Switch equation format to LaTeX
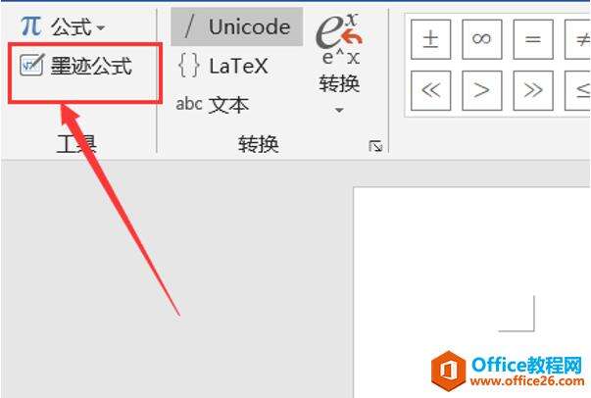The width and height of the screenshot is (591, 398). pos(223,66)
